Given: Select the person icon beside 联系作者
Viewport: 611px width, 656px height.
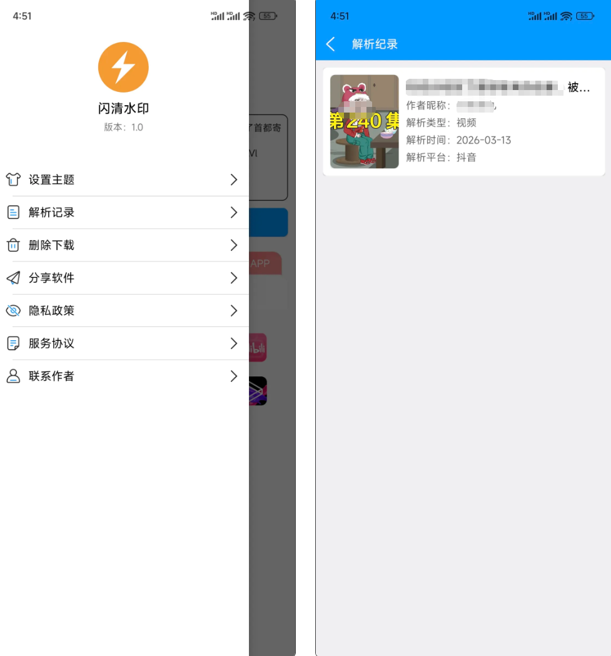Looking at the screenshot, I should pos(14,376).
